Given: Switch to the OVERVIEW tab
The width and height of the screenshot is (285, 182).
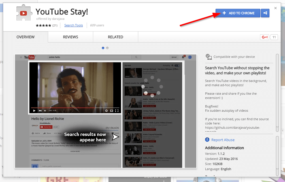Looking at the screenshot, I should [x=25, y=37].
